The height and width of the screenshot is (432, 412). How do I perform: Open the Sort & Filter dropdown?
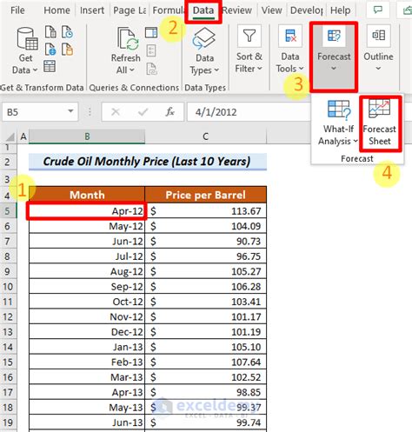(249, 50)
